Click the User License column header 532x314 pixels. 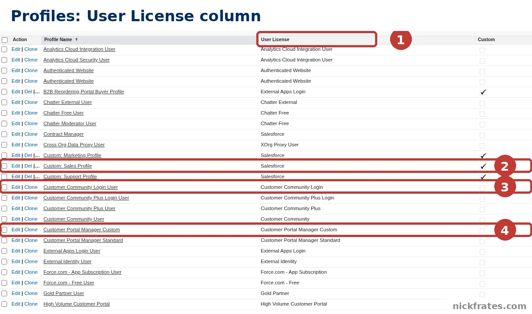click(x=275, y=40)
